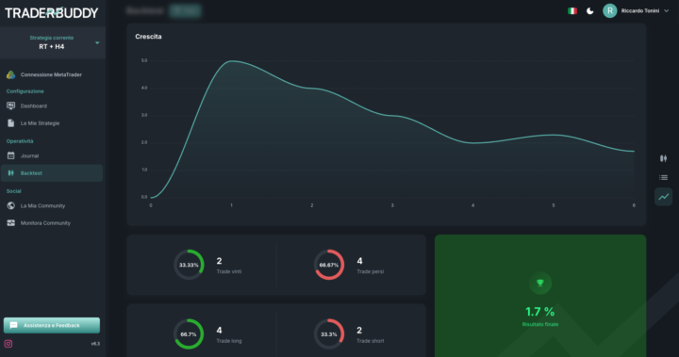Screen dimensions: 679x357
Task: Click the Dashboard monitor icon
Action: (x=10, y=106)
